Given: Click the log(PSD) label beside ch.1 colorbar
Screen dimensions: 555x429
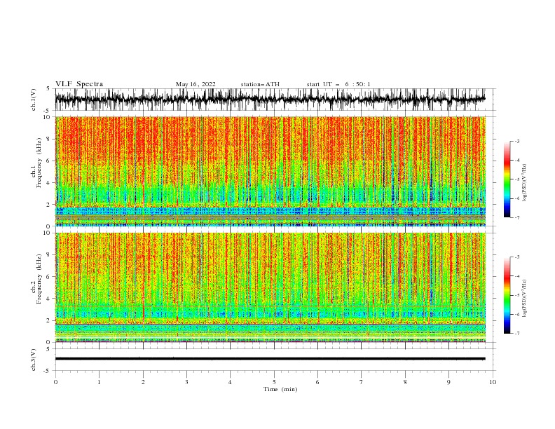Looking at the screenshot, I should [x=525, y=183].
